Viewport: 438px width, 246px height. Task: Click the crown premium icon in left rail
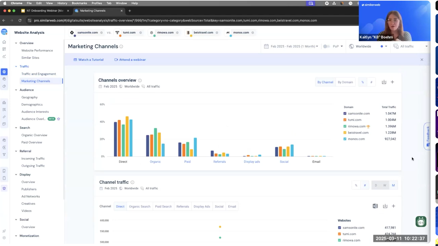coord(4,188)
